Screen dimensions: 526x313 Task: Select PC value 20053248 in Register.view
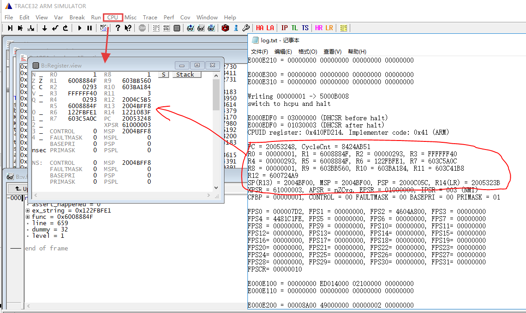coord(137,118)
